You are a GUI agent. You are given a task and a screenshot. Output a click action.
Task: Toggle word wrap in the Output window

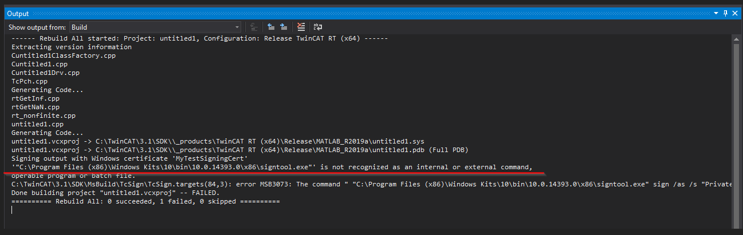coord(317,27)
